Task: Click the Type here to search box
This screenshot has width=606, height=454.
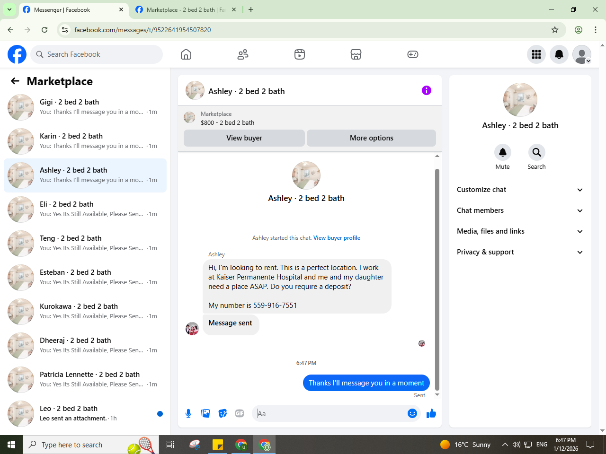Action: (90, 445)
